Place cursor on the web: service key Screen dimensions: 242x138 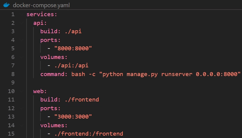coord(40,91)
